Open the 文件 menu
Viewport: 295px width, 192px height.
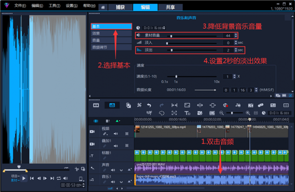(20, 6)
